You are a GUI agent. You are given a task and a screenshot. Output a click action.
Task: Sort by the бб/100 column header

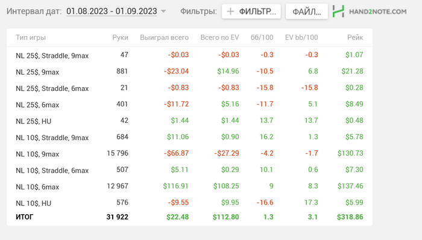pos(262,37)
